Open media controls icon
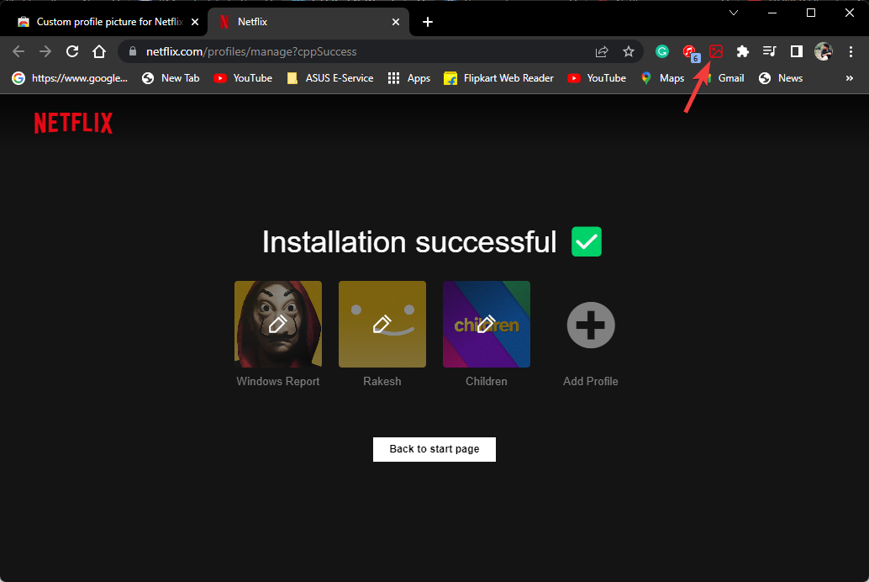Screen dimensions: 869x582 pos(769,51)
